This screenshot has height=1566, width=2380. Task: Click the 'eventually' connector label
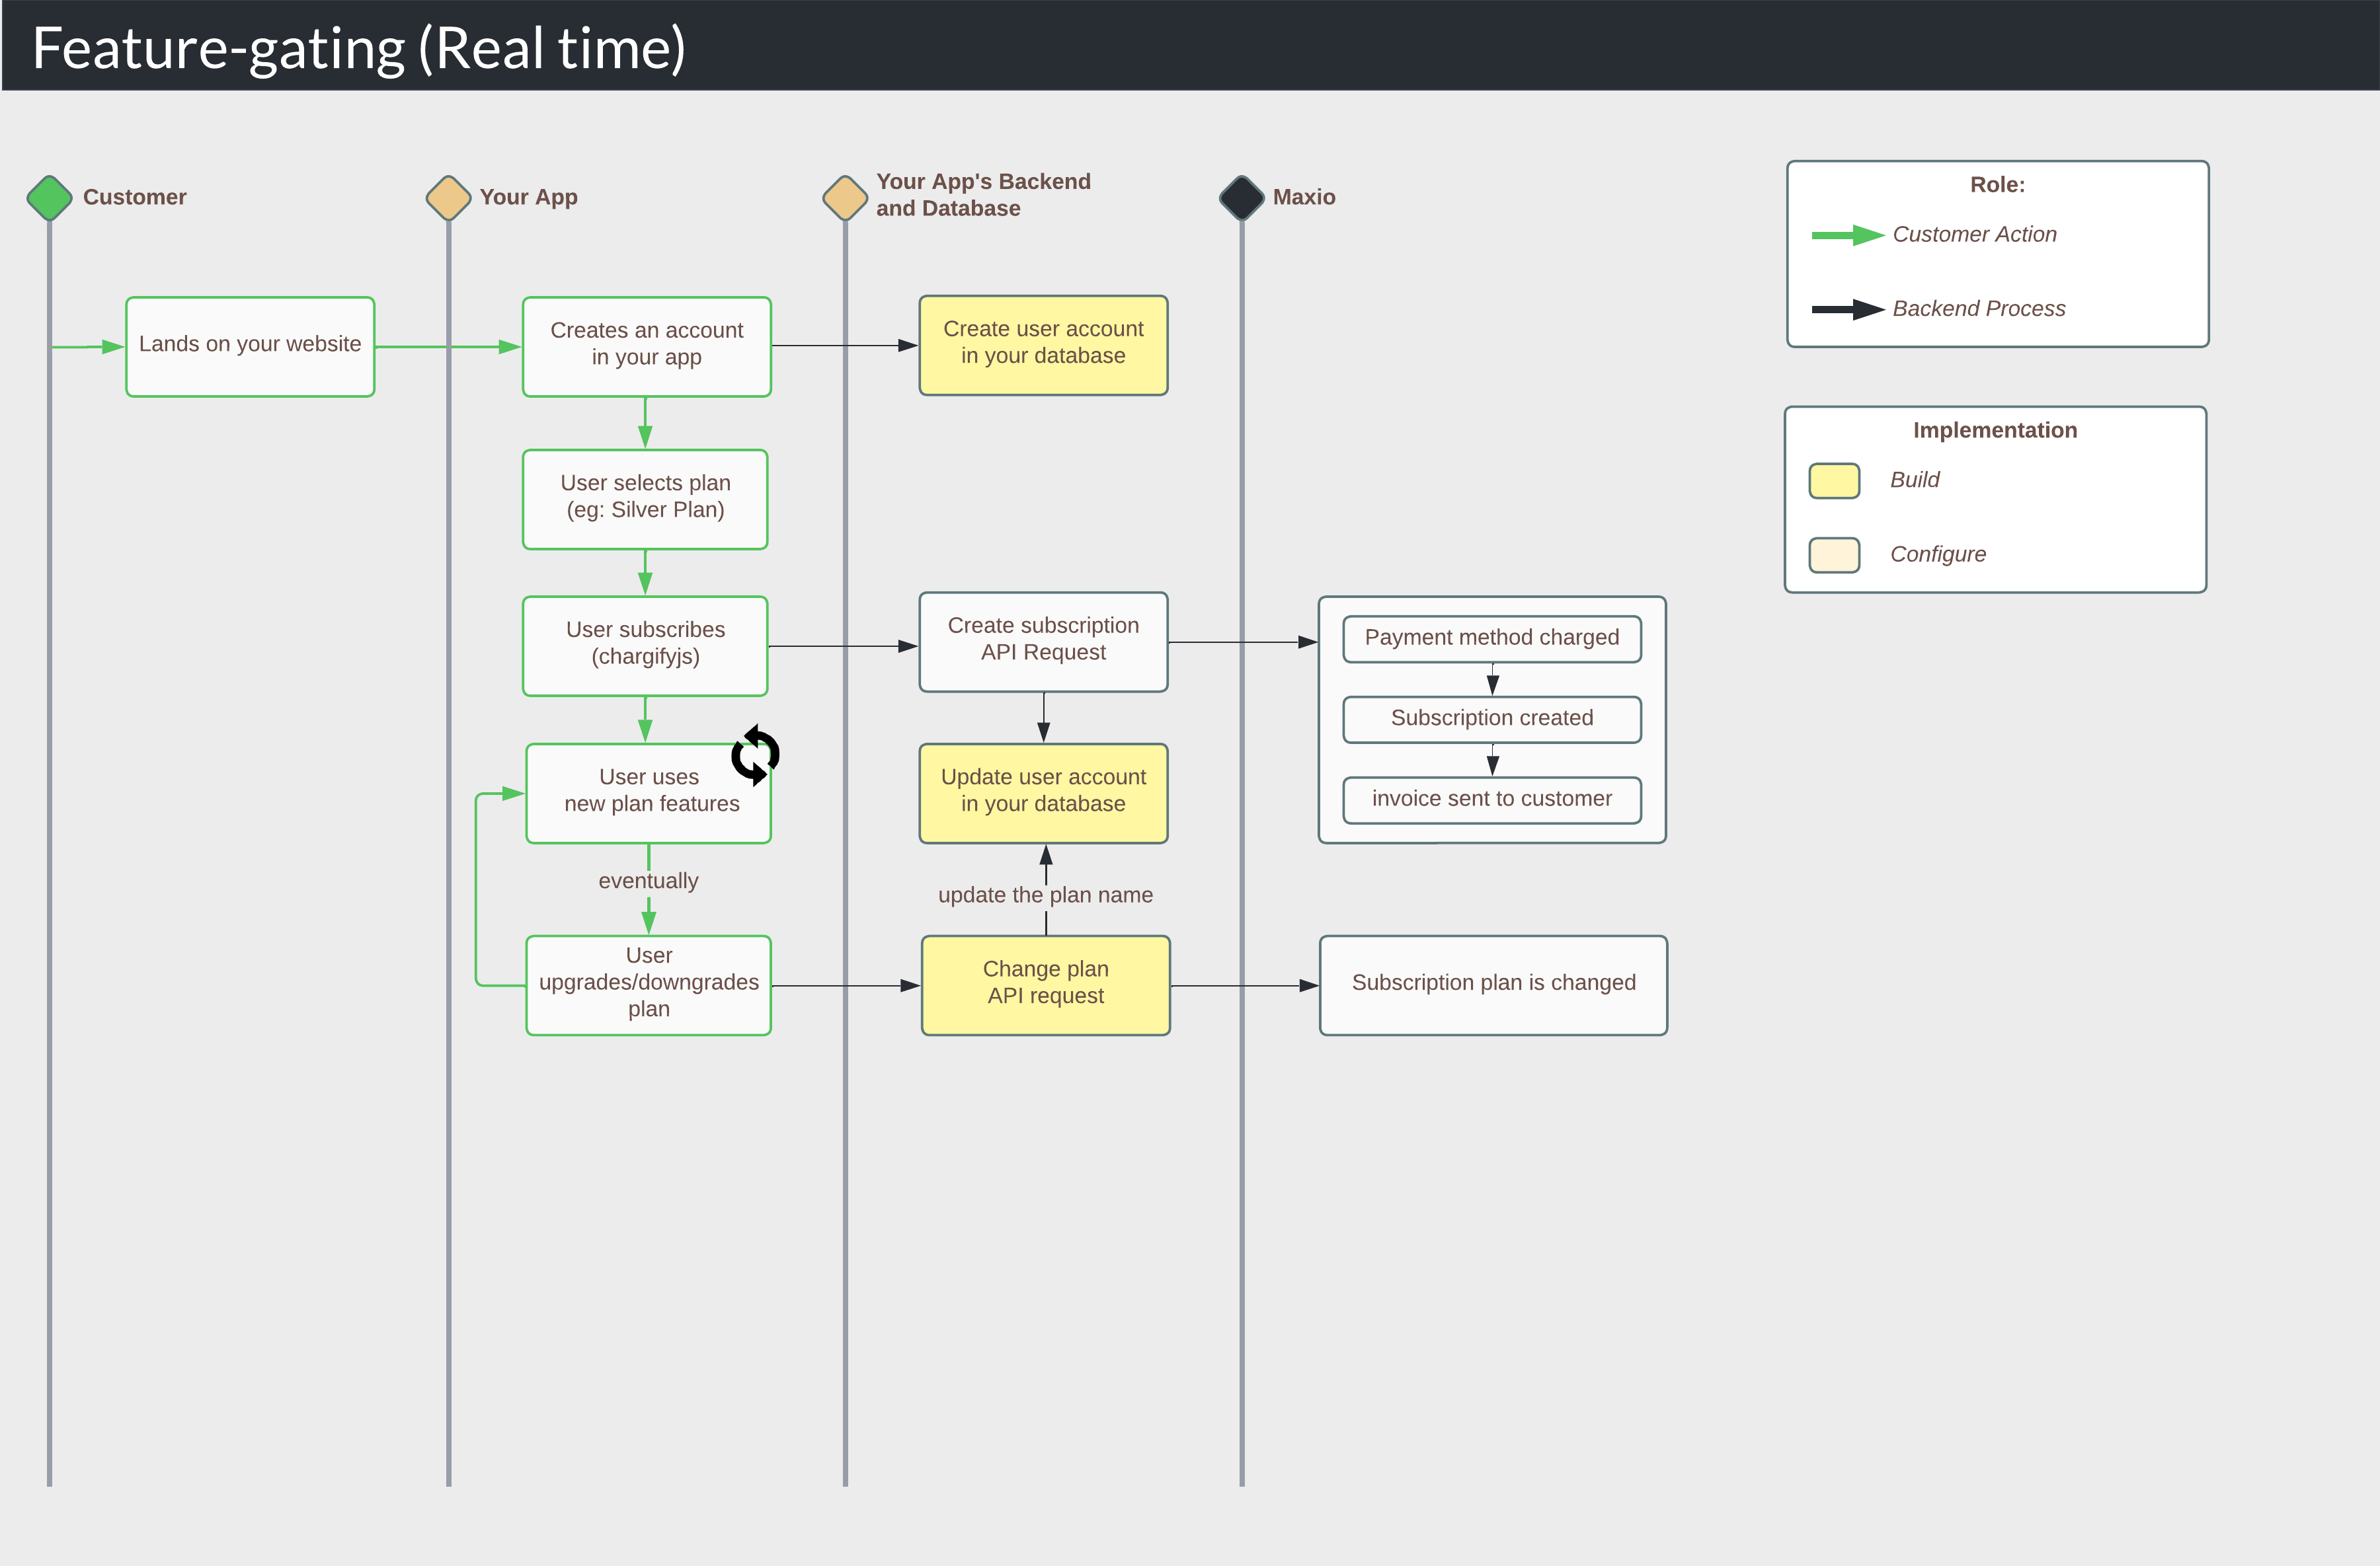point(648,881)
